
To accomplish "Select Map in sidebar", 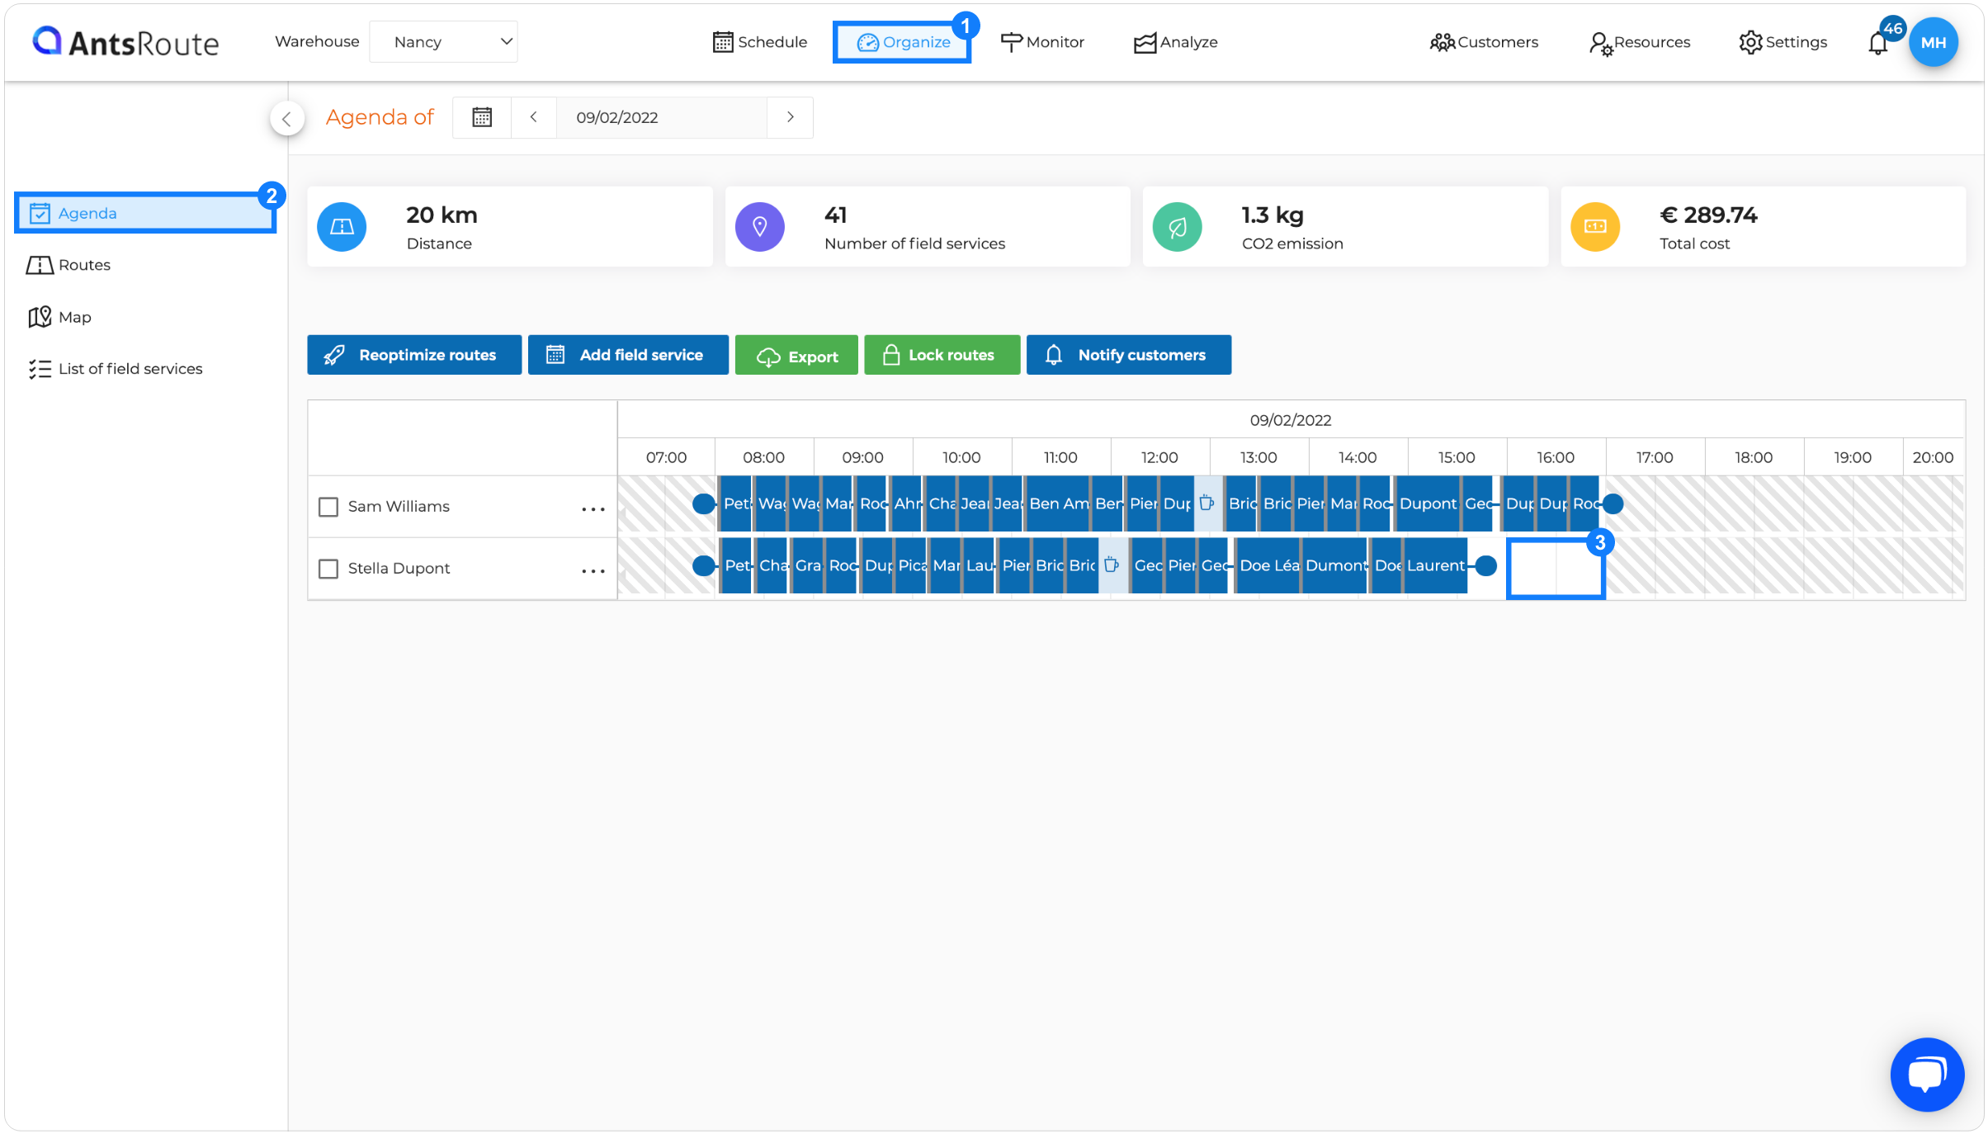I will point(59,317).
